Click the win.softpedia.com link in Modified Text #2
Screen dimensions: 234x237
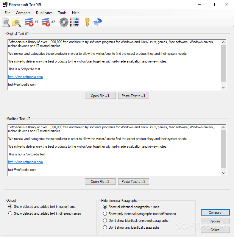pos(25,162)
